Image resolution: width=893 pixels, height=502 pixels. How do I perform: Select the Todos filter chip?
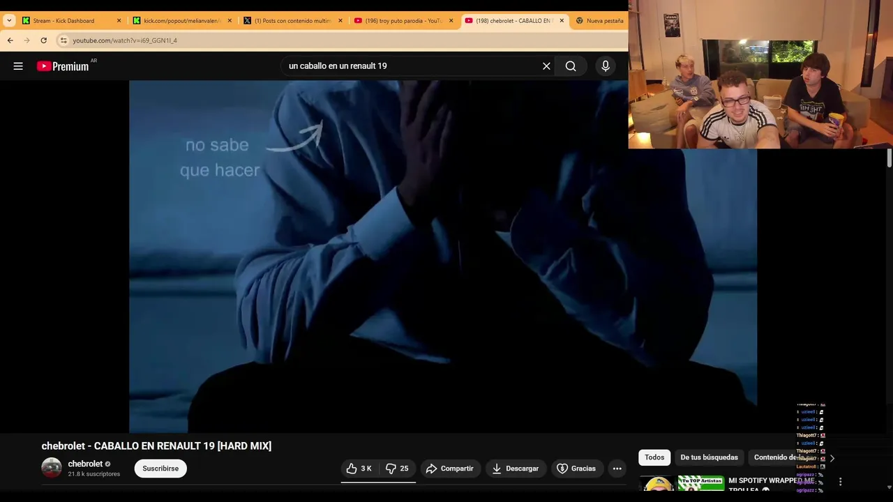(654, 457)
